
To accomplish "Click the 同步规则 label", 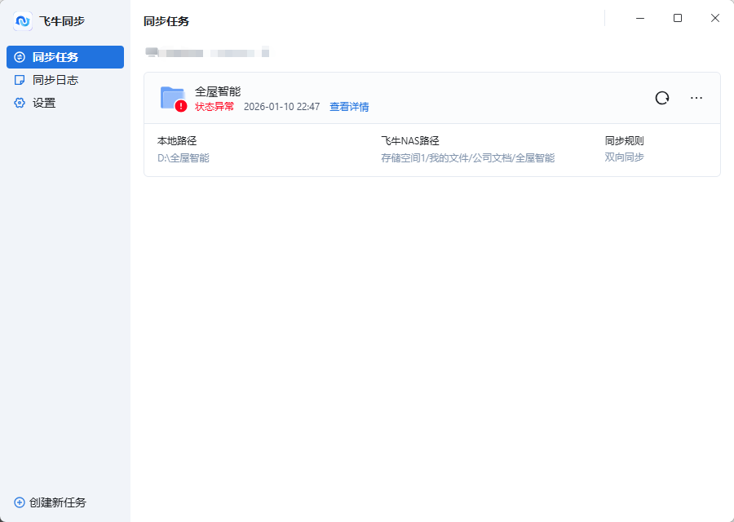I will pos(624,141).
